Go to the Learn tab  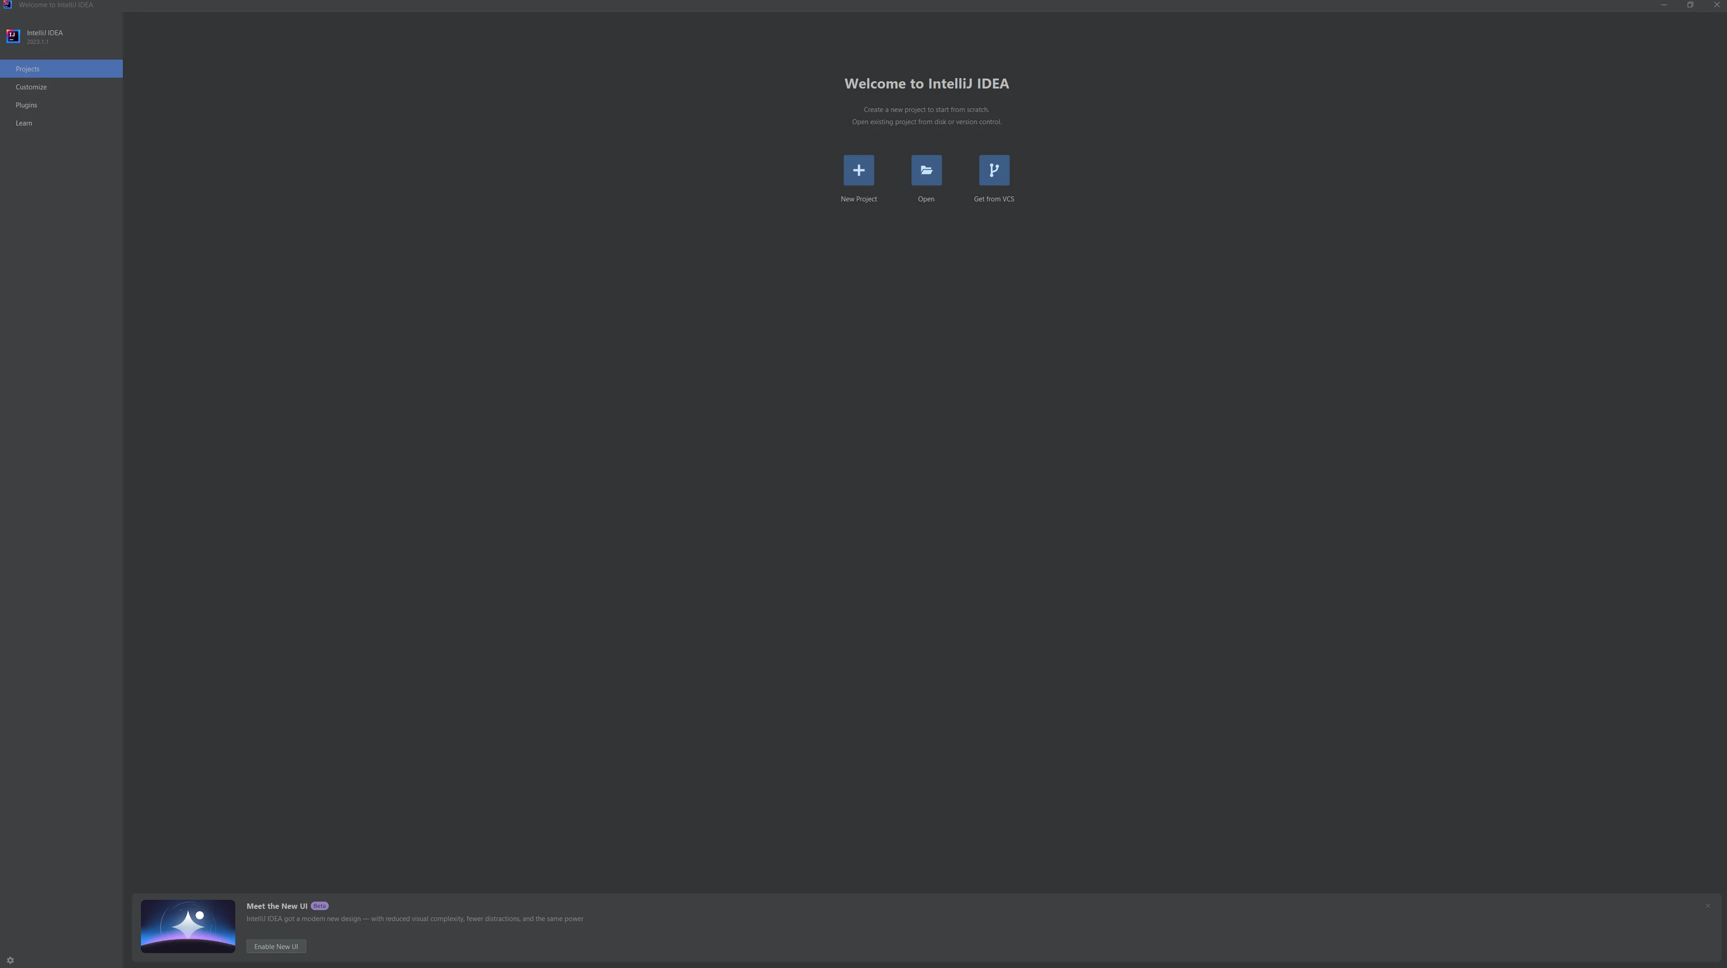pyautogui.click(x=61, y=123)
